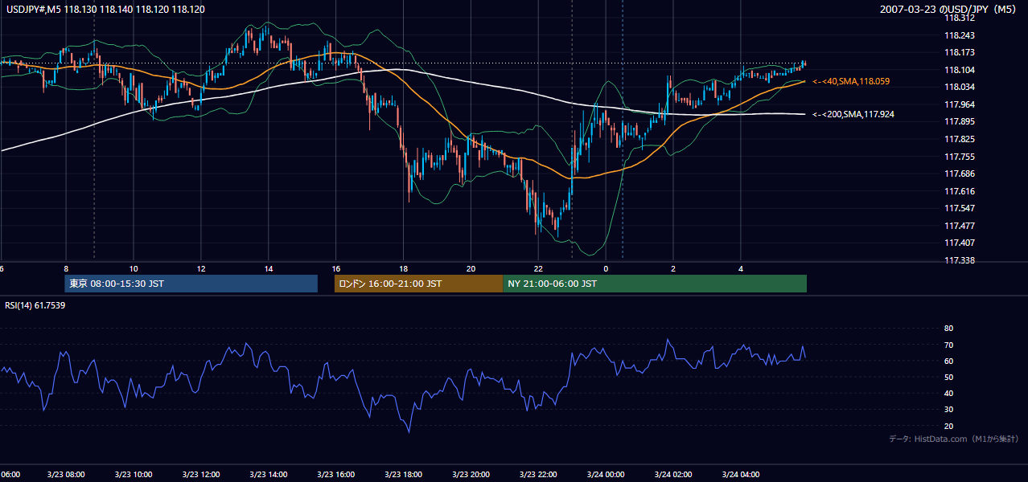Click the 3/23 14:00 time axis label
This screenshot has width=1028, height=482.
[269, 475]
